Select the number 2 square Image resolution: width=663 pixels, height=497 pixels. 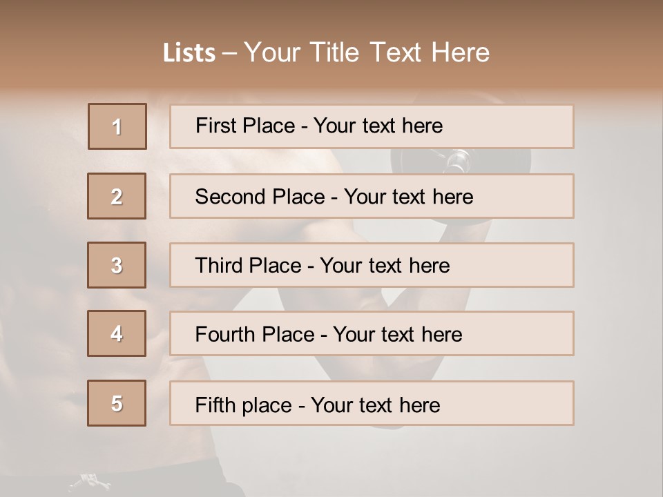click(117, 196)
